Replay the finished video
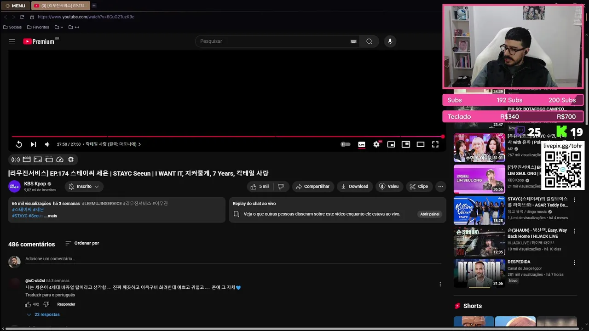 19,144
